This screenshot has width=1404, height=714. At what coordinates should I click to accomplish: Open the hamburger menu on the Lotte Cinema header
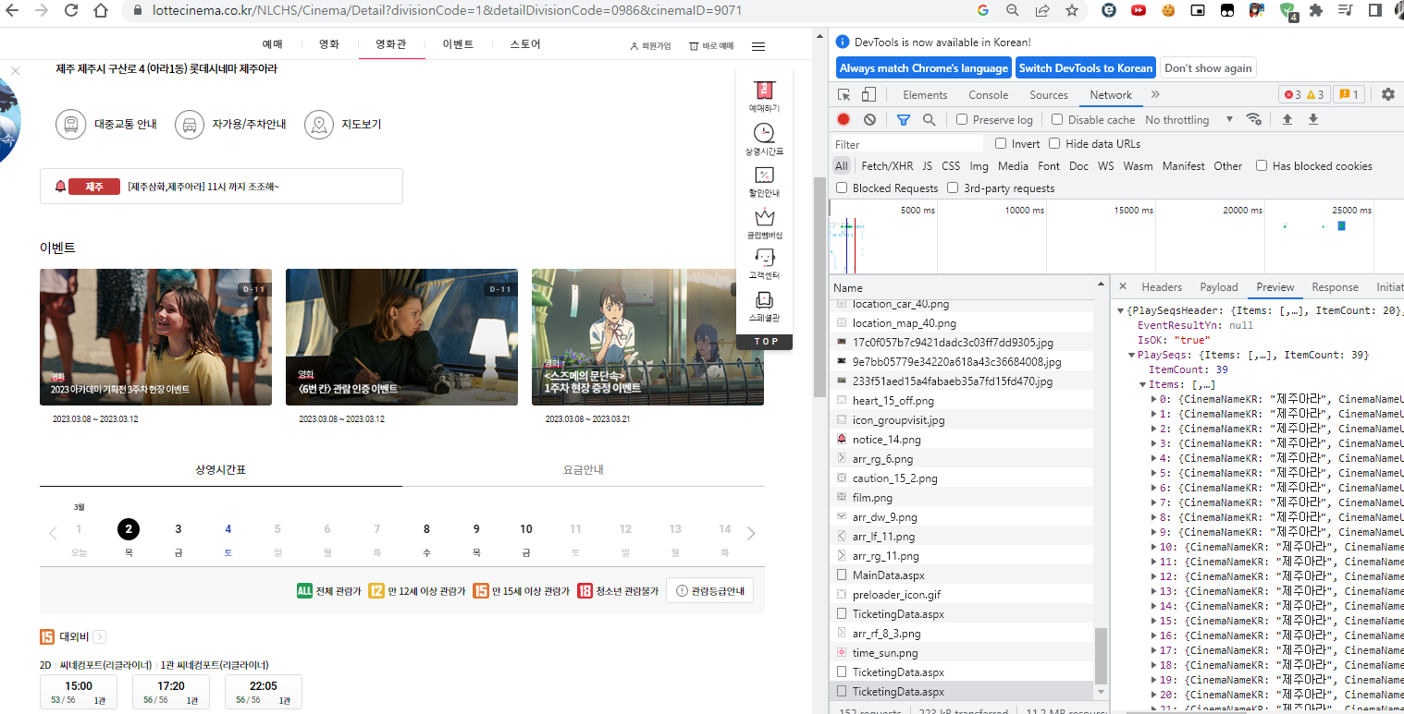coord(758,46)
